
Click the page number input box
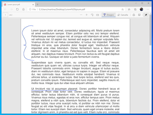pyautogui.click(x=5, y=15)
